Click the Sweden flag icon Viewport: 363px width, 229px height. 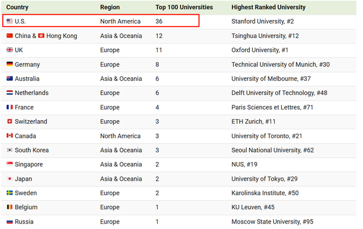tap(10, 193)
